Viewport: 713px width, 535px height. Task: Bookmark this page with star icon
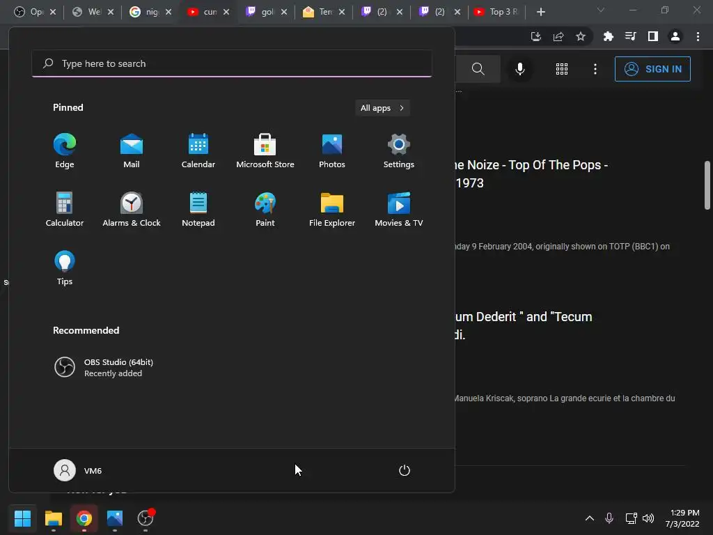pyautogui.click(x=581, y=36)
